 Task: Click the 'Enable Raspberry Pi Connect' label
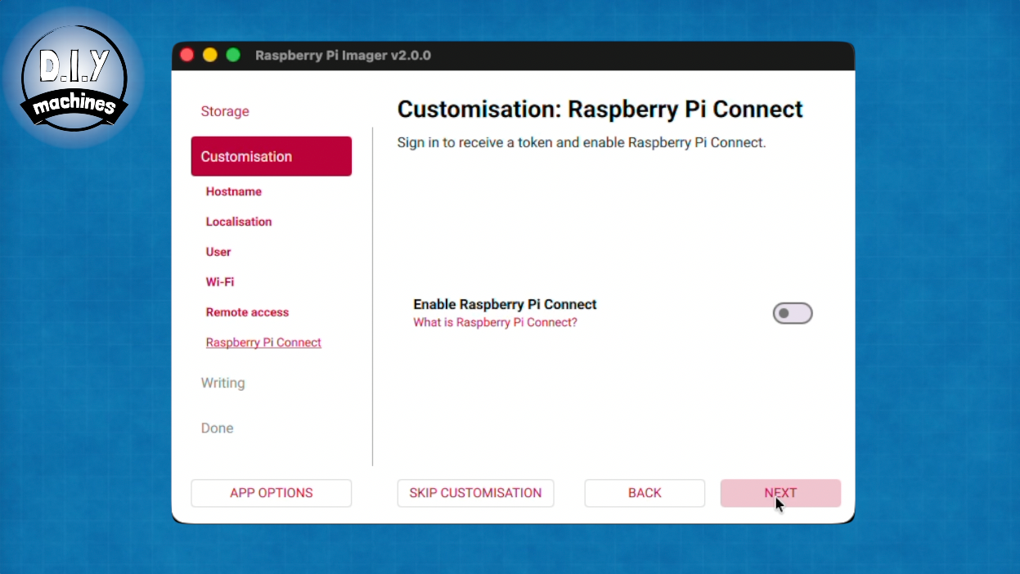[505, 304]
